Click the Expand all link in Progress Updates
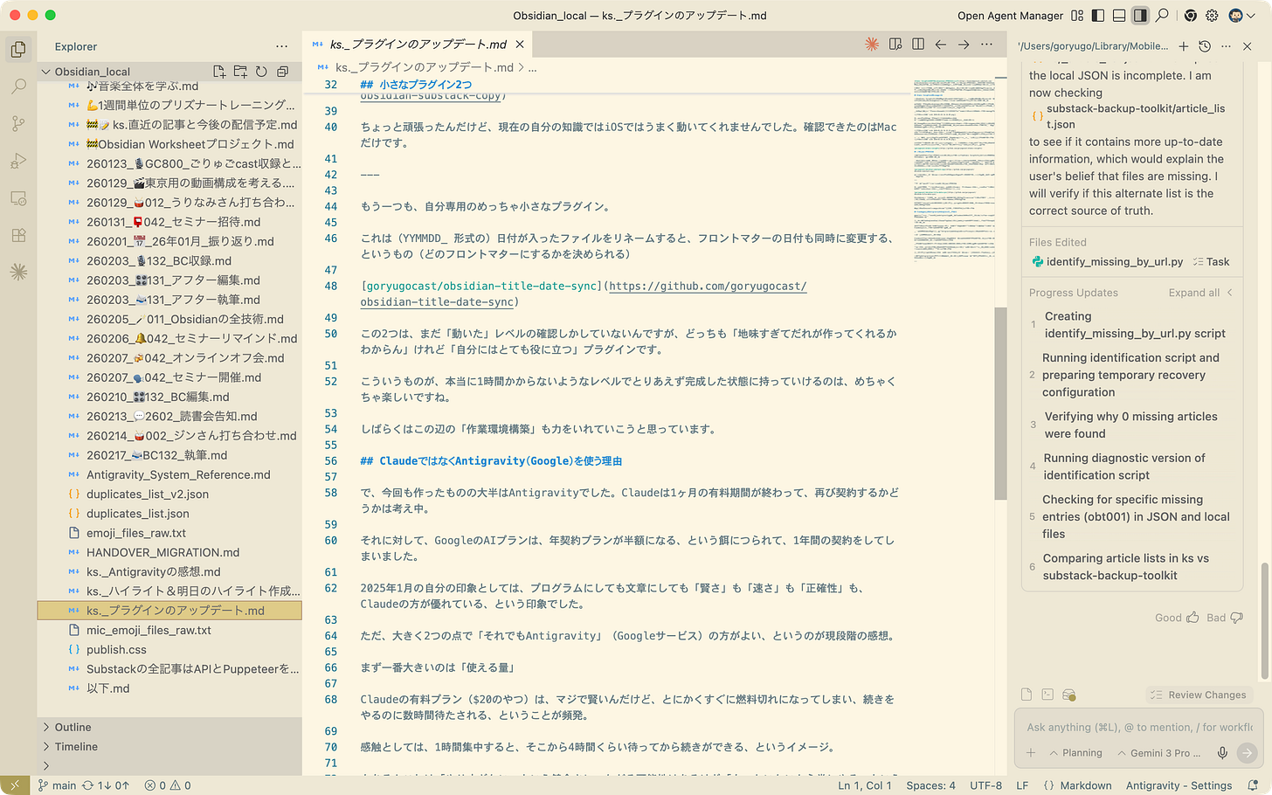This screenshot has height=795, width=1272. (x=1193, y=292)
